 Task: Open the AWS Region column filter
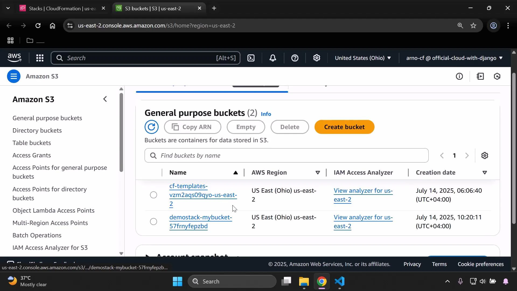point(318,172)
